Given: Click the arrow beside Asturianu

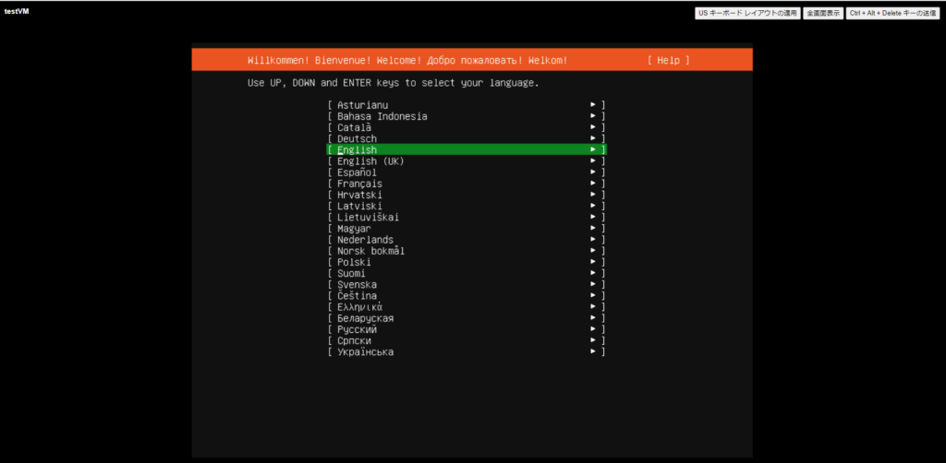Looking at the screenshot, I should [x=594, y=105].
